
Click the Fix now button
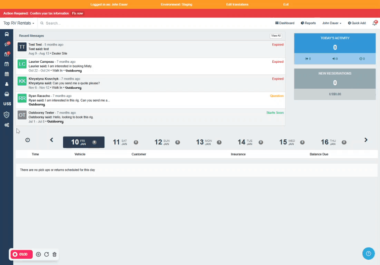point(77,13)
